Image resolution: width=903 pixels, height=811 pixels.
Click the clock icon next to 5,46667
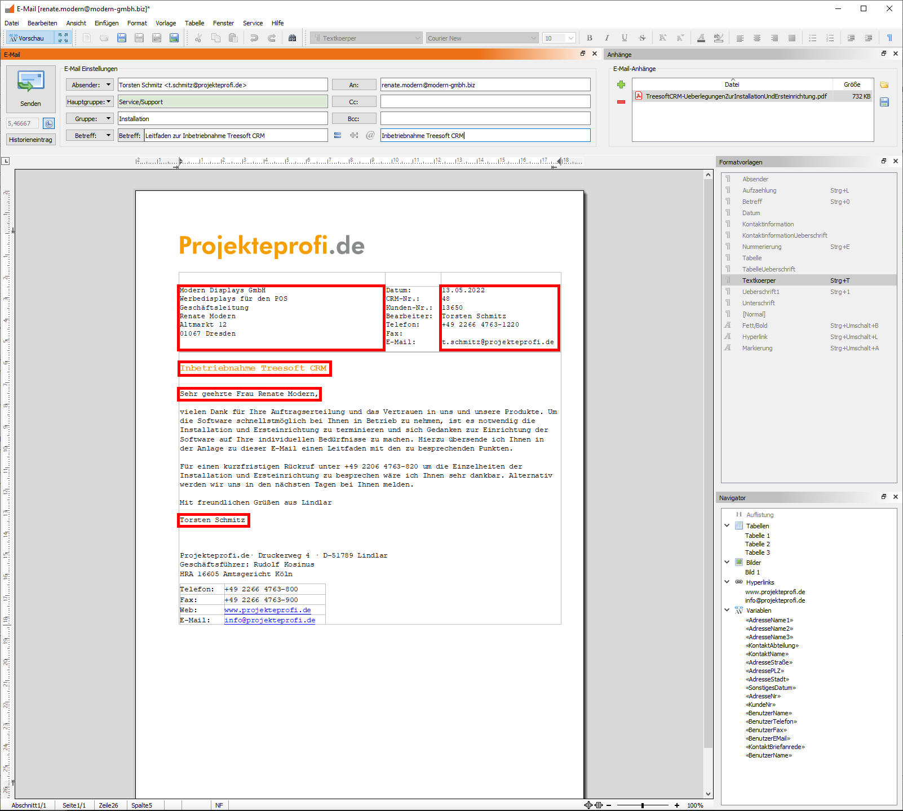point(49,123)
